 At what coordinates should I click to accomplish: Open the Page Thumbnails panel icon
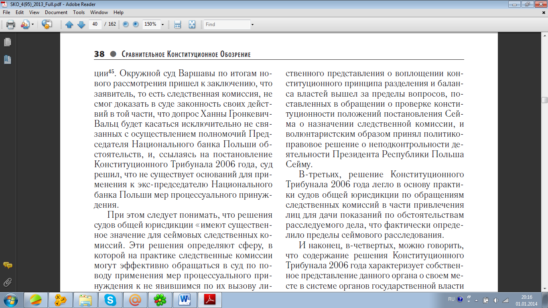pyautogui.click(x=7, y=42)
